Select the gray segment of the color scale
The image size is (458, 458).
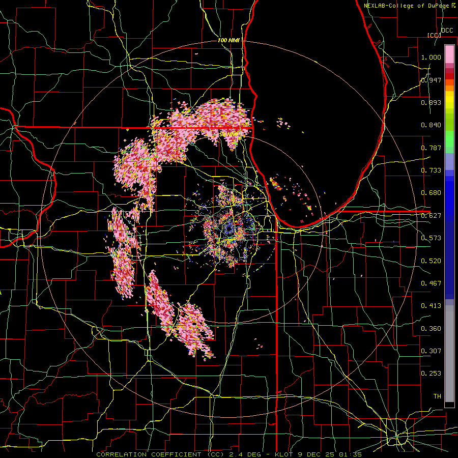click(x=449, y=354)
